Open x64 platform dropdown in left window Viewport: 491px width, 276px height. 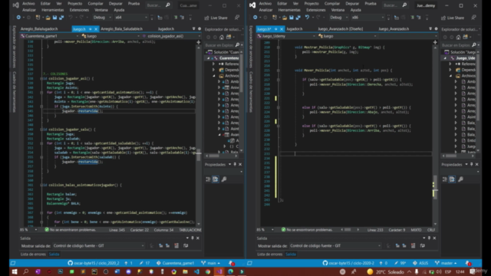tap(130, 18)
